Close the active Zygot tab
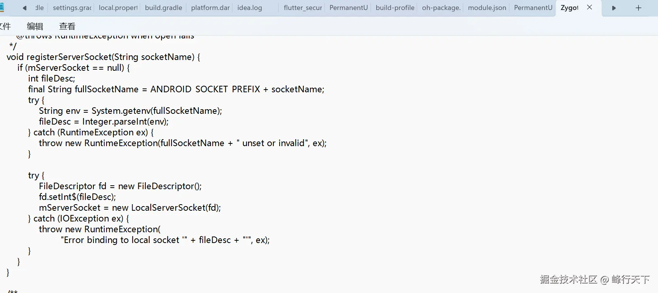This screenshot has height=293, width=658. 590,7
